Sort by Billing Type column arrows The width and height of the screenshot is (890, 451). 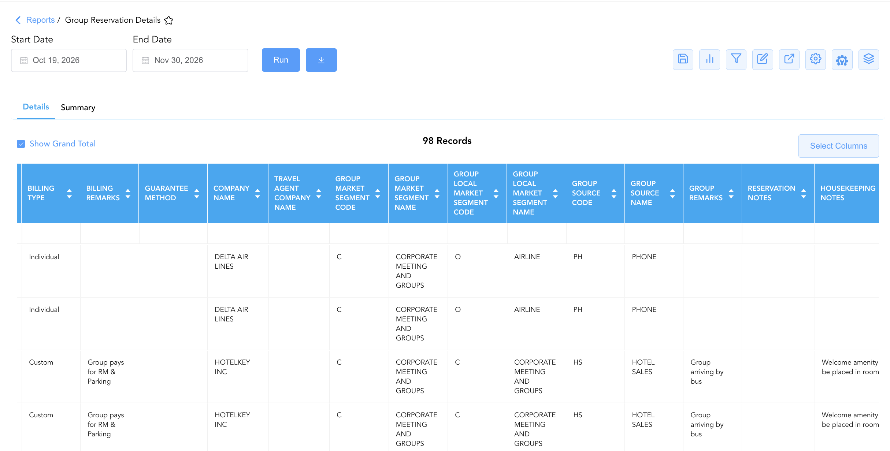tap(69, 193)
